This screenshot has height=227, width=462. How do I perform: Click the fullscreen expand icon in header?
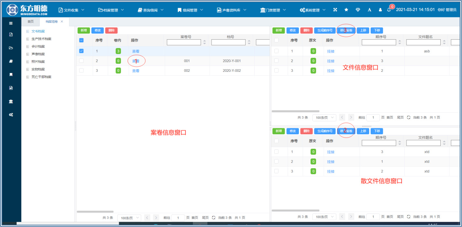click(x=335, y=10)
